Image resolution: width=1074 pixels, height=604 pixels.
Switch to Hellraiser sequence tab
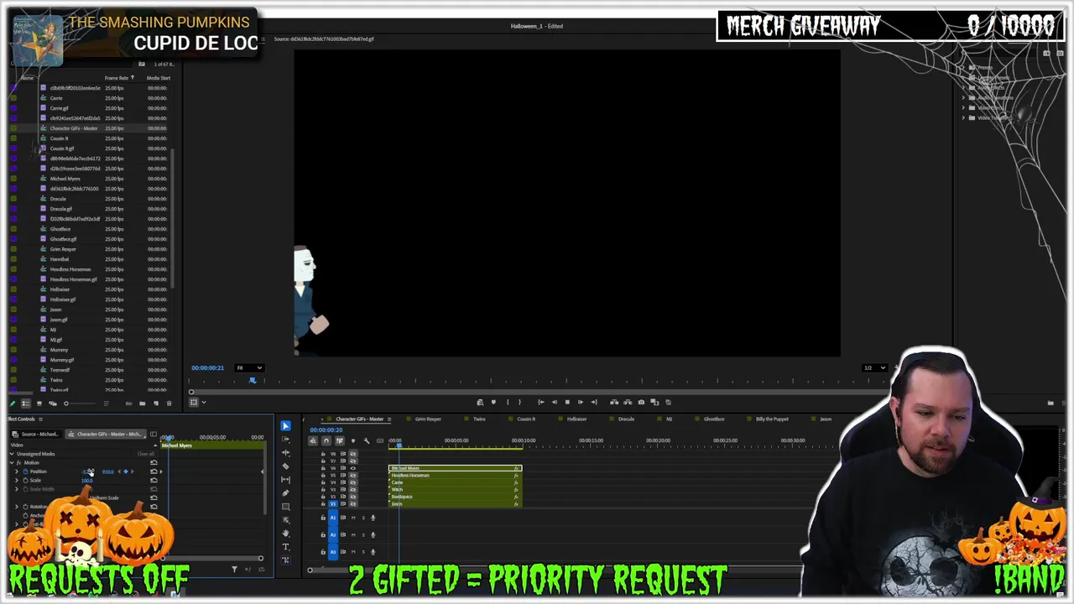(576, 419)
